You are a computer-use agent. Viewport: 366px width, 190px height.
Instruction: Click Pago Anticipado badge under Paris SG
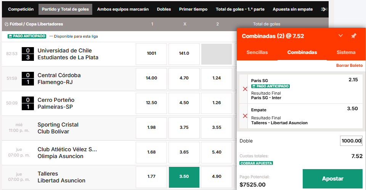point(270,86)
